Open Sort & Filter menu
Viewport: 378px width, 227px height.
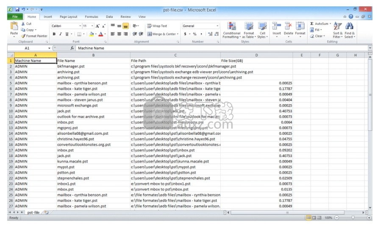338,30
